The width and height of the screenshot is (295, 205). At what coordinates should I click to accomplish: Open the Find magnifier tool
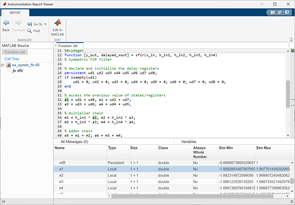pyautogui.click(x=29, y=31)
